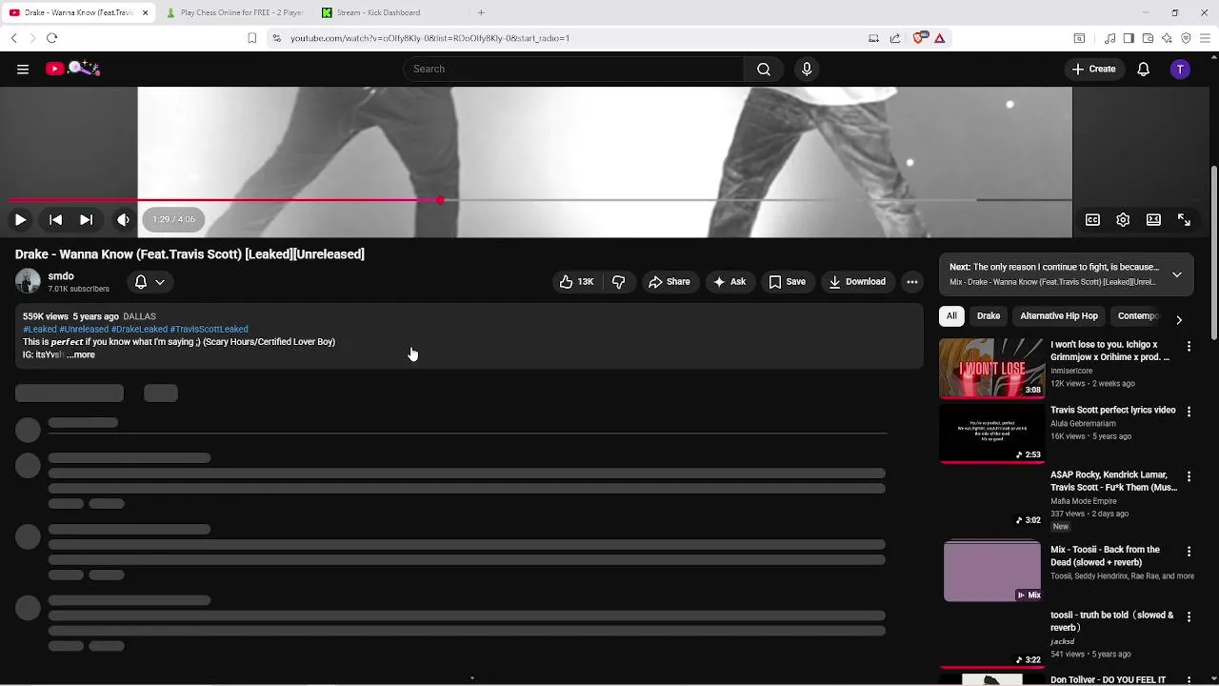The image size is (1219, 686).
Task: Download the video
Action: (x=857, y=282)
